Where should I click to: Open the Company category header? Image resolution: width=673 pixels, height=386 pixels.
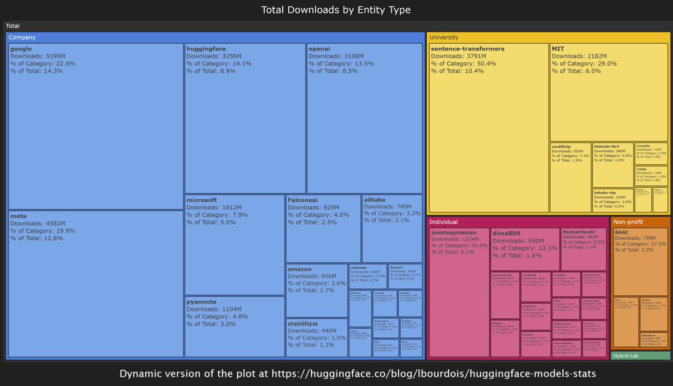coord(215,38)
